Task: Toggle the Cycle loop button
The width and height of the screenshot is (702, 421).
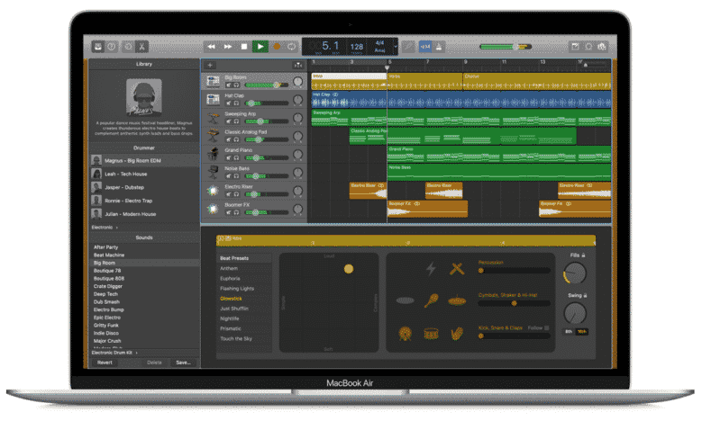Action: tap(293, 46)
